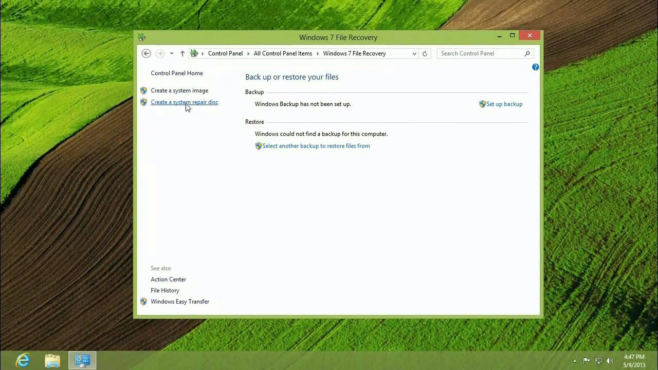This screenshot has width=658, height=370.
Task: Click Create a system repair disc link
Action: 184,102
